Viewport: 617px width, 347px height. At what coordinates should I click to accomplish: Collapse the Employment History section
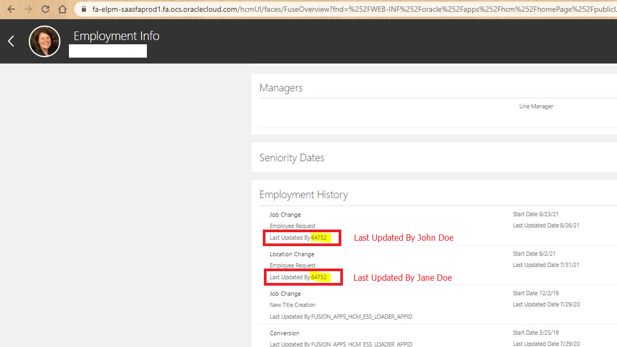[303, 194]
